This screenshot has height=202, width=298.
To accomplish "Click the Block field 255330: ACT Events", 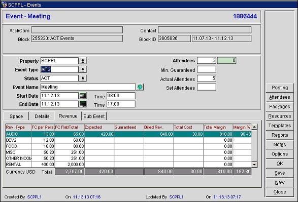I will [x=77, y=38].
